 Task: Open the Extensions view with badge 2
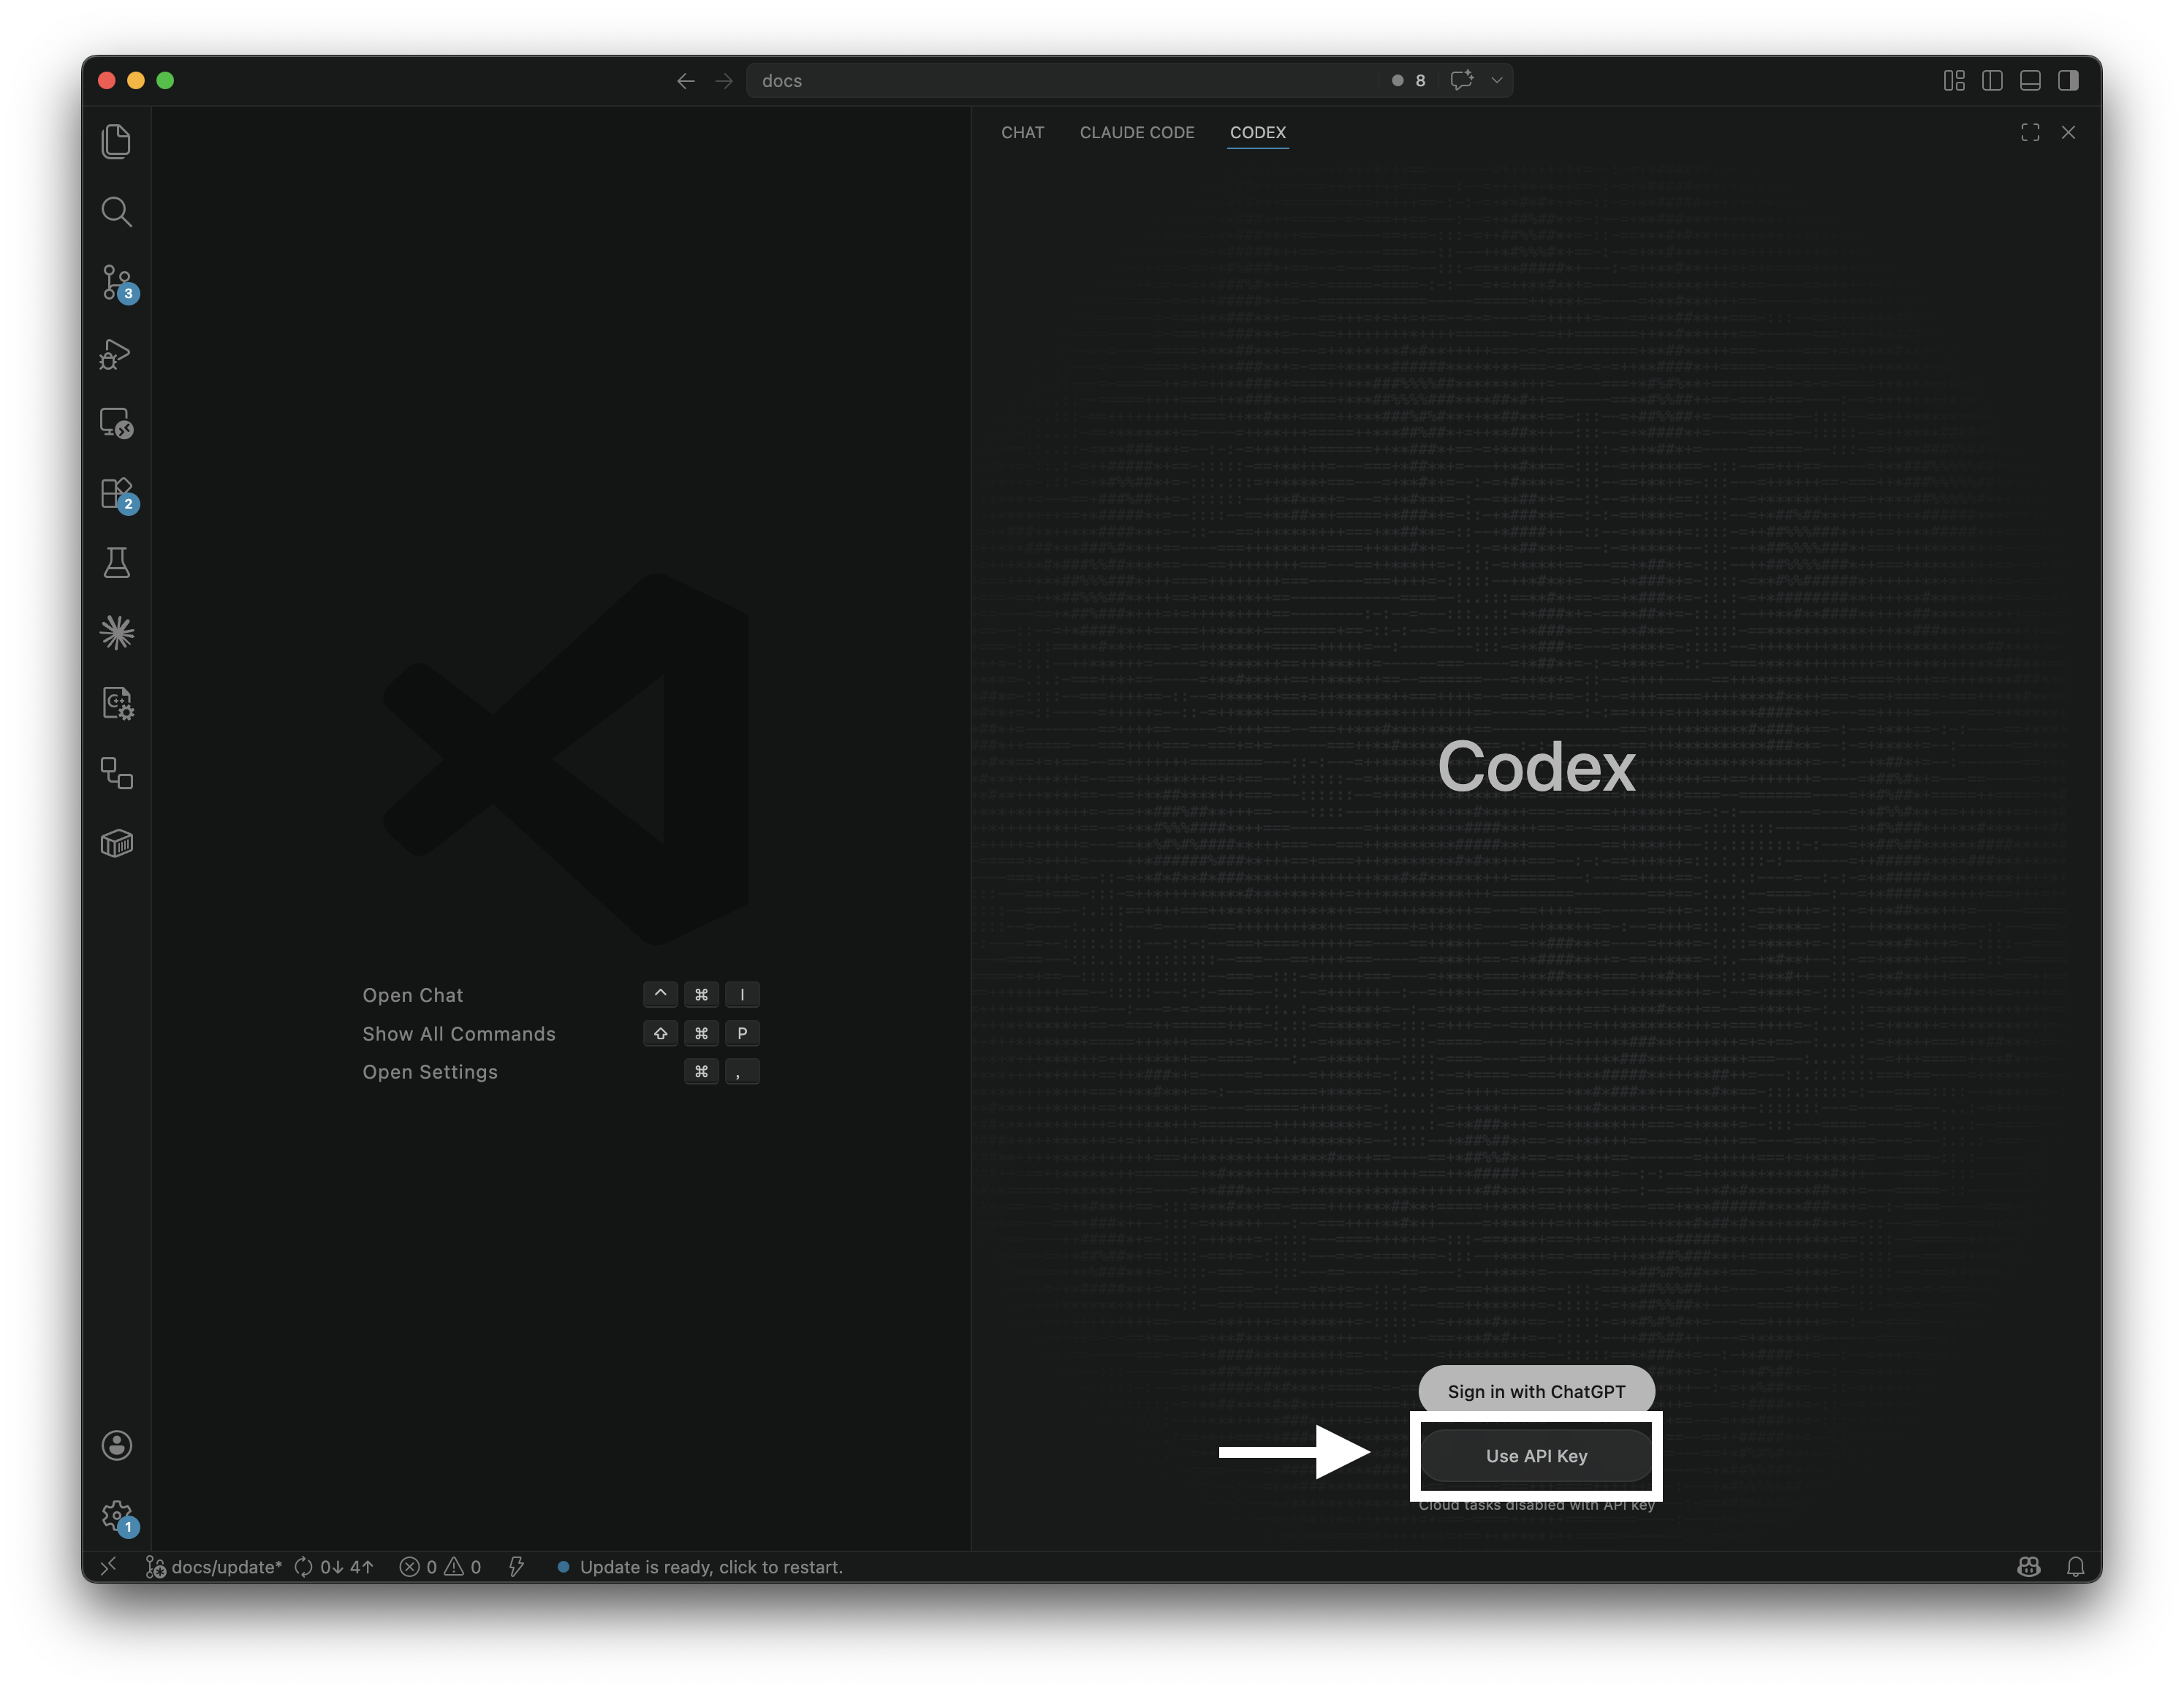coord(116,494)
